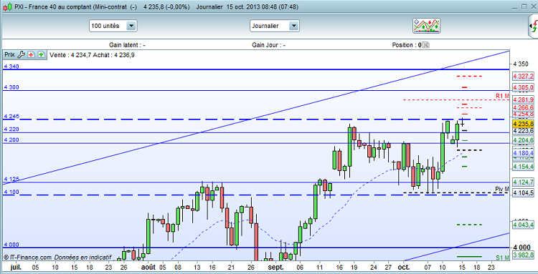Click the 4 305,0 red price tag
This screenshot has width=538, height=274.
523,87
